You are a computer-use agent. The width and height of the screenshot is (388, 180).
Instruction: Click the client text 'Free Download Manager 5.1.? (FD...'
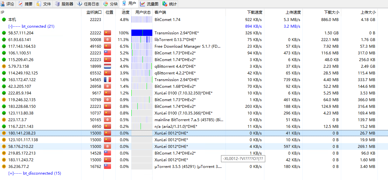[x=188, y=46]
